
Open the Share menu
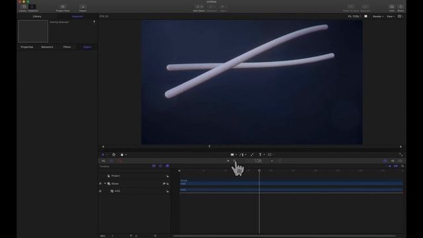pos(401,8)
